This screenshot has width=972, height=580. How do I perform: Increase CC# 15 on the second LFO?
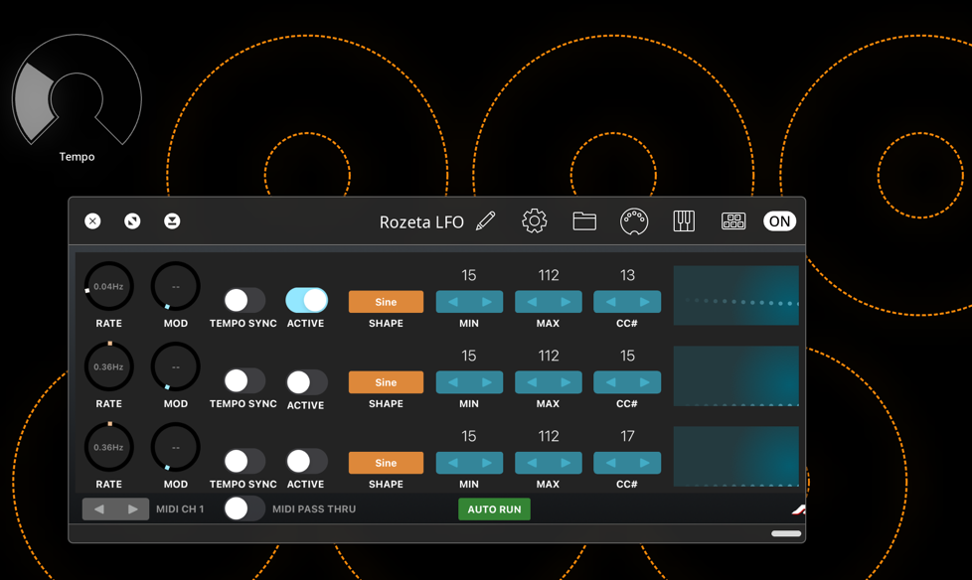(x=644, y=382)
